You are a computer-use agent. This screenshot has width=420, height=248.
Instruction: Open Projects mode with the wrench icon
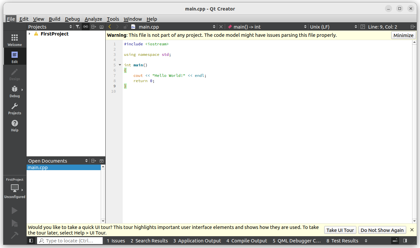[14, 108]
